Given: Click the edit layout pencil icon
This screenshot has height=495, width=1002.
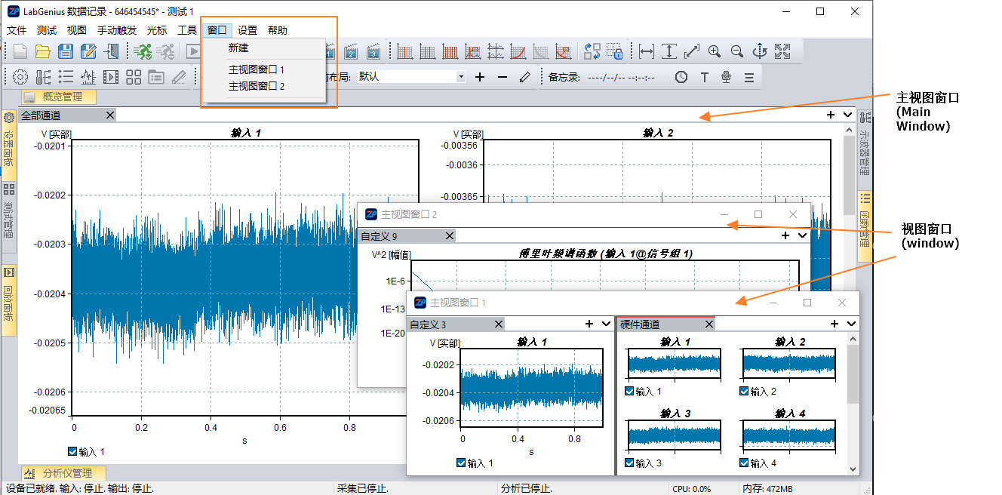Looking at the screenshot, I should point(525,77).
